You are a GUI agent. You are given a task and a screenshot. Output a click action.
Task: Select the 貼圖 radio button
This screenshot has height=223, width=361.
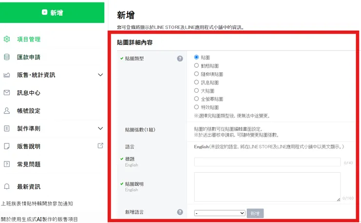pos(197,57)
